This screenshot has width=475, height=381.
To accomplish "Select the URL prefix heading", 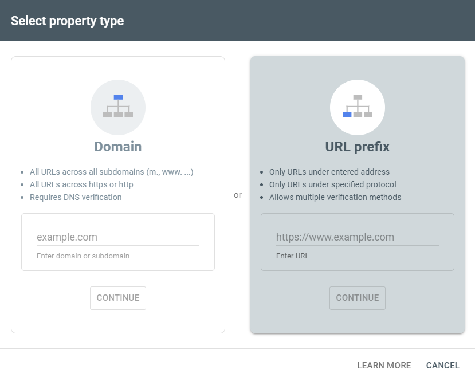I will click(358, 147).
